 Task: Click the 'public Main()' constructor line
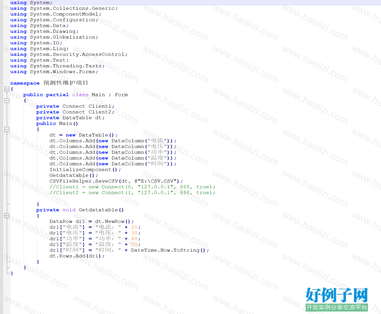click(57, 123)
